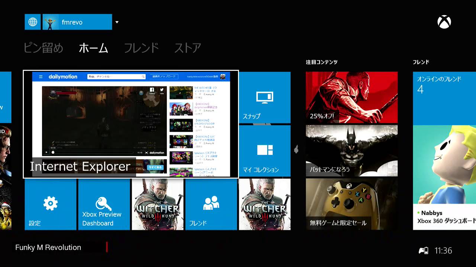Open the オンラインのフレンド tile
The height and width of the screenshot is (267, 476).
(444, 98)
